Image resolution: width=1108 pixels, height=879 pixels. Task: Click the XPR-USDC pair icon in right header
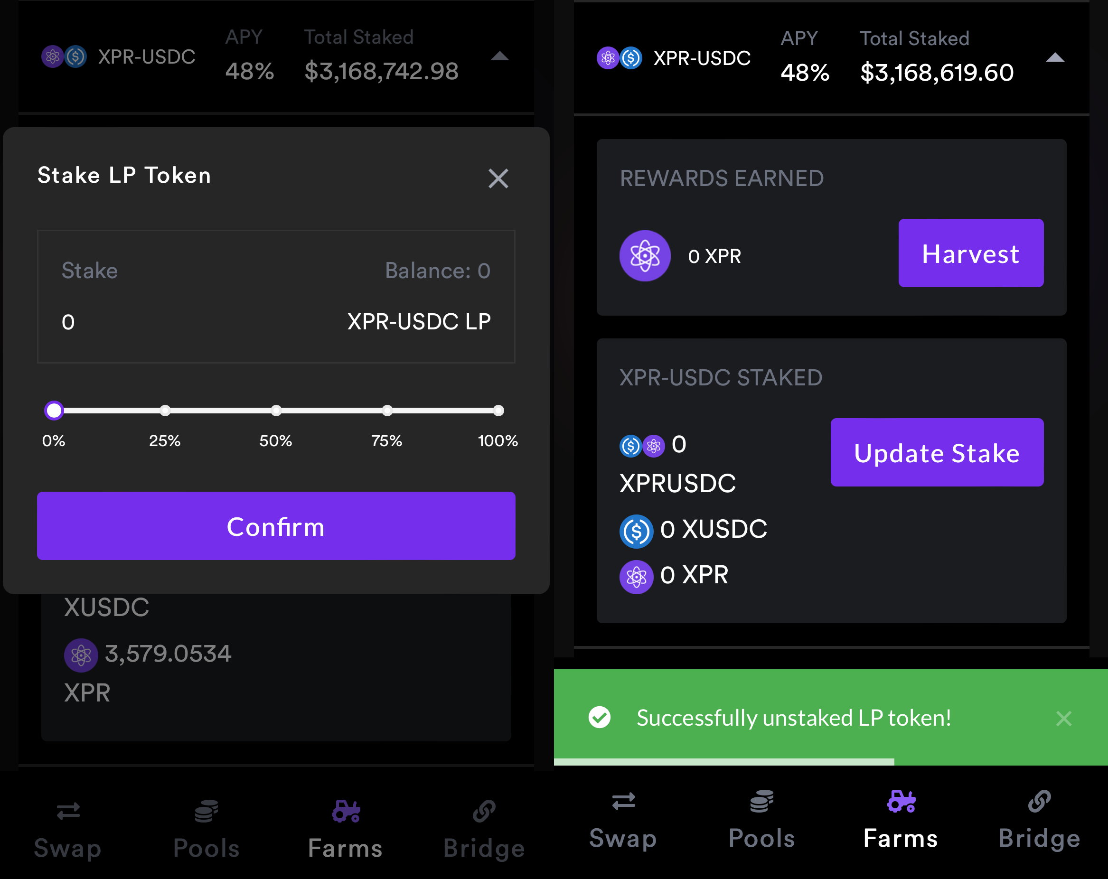point(619,58)
